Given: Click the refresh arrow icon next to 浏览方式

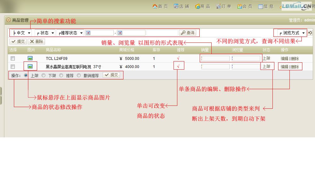Looking at the screenshot, I should tap(310, 33).
